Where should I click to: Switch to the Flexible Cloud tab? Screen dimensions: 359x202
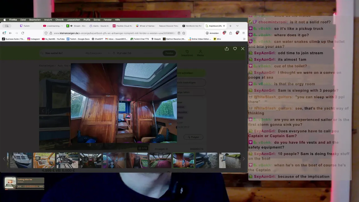pyautogui.click(x=122, y=26)
